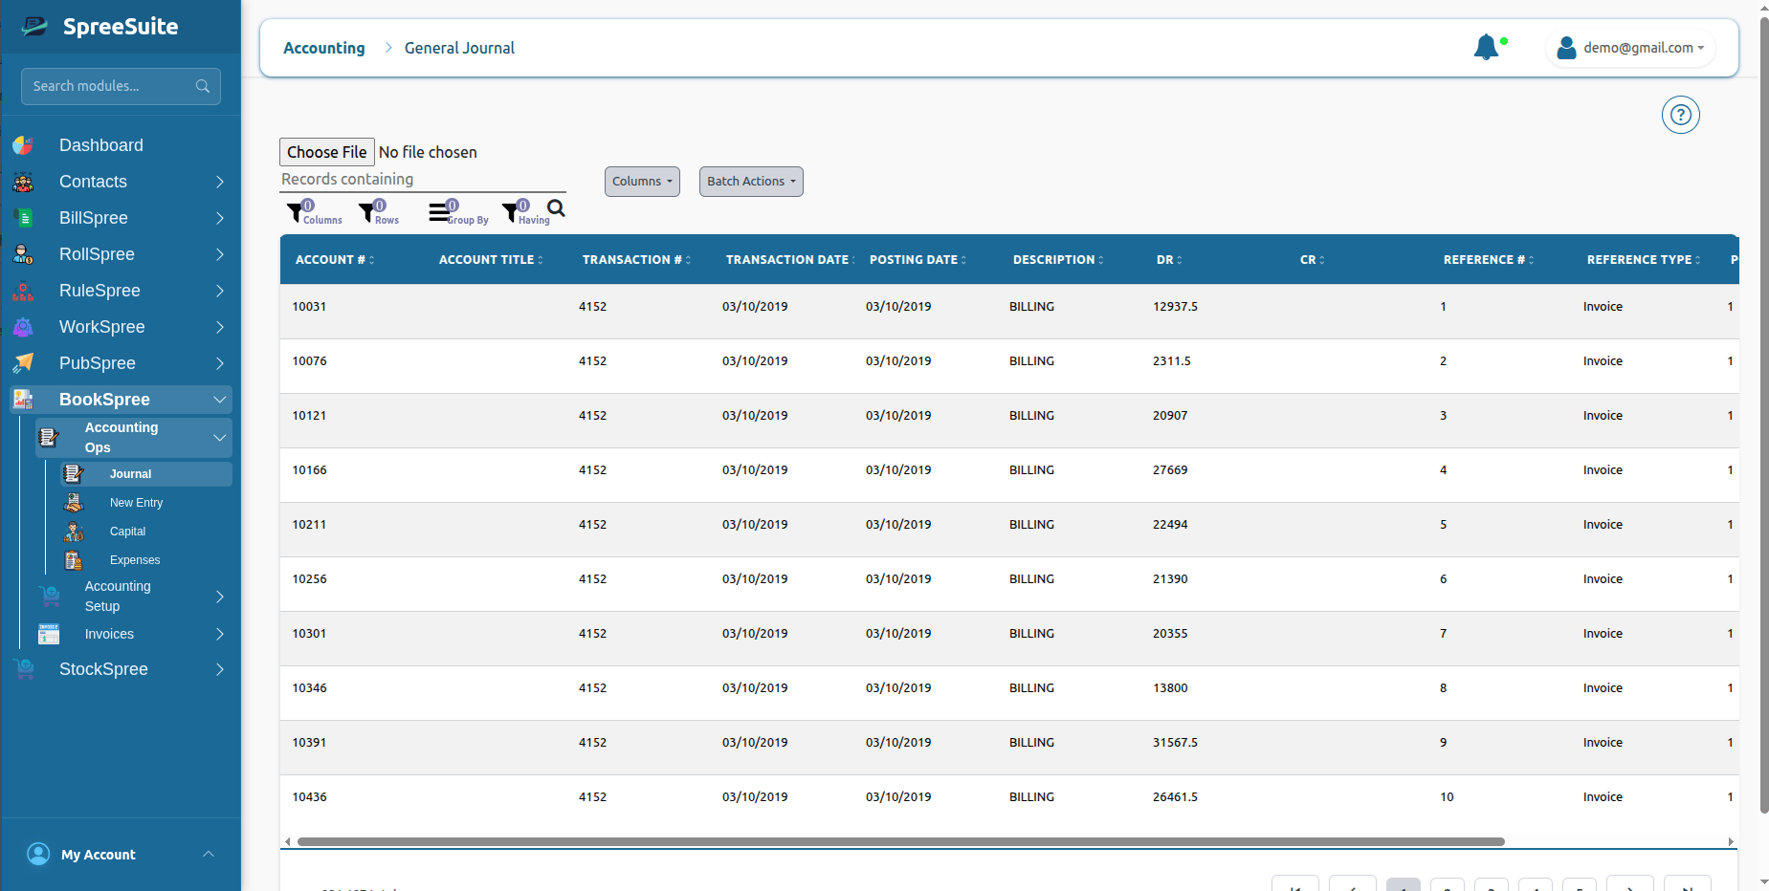This screenshot has width=1769, height=891.
Task: Click the SpreeSuite logo icon
Action: (x=35, y=27)
